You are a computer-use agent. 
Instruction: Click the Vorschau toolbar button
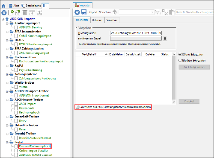[x=105, y=12]
